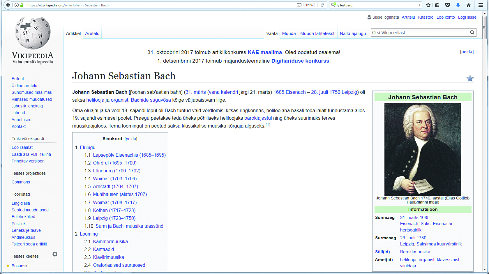
Task: Hide the site notice banner via peida
Action: pyautogui.click(x=467, y=52)
